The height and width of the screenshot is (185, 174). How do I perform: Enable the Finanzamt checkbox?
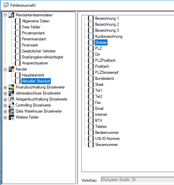[18, 45]
